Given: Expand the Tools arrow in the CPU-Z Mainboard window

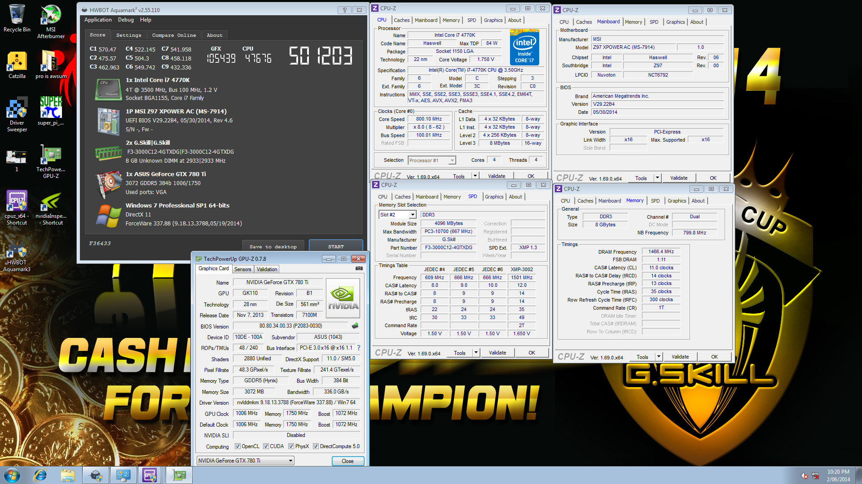Looking at the screenshot, I should (x=657, y=178).
